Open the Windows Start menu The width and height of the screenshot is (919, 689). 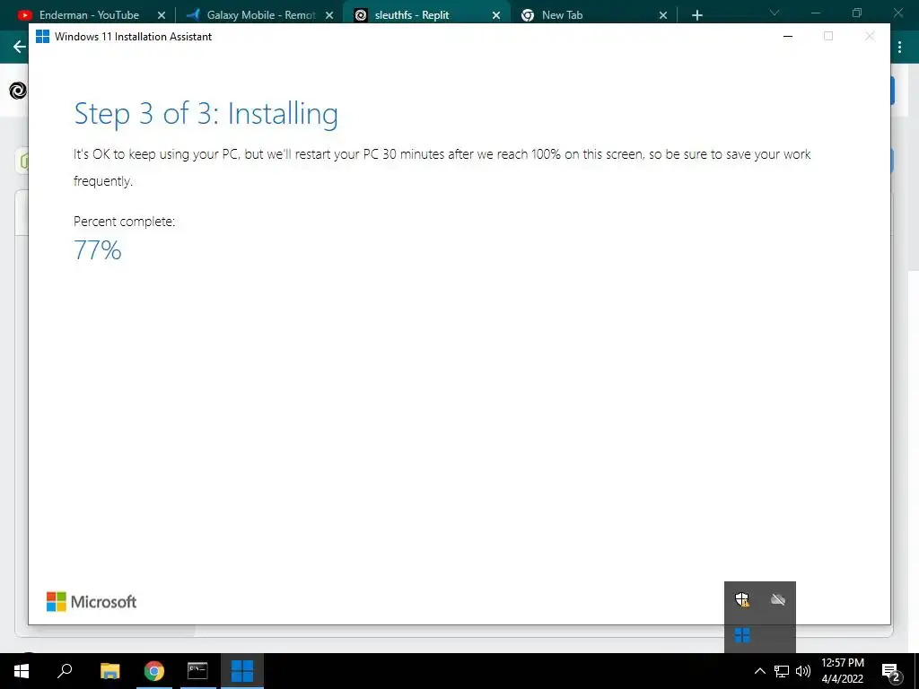pos(22,671)
